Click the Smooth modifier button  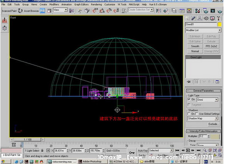pos(195,46)
